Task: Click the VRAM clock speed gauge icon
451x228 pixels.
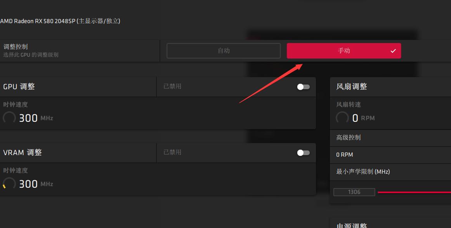Action: pyautogui.click(x=9, y=184)
